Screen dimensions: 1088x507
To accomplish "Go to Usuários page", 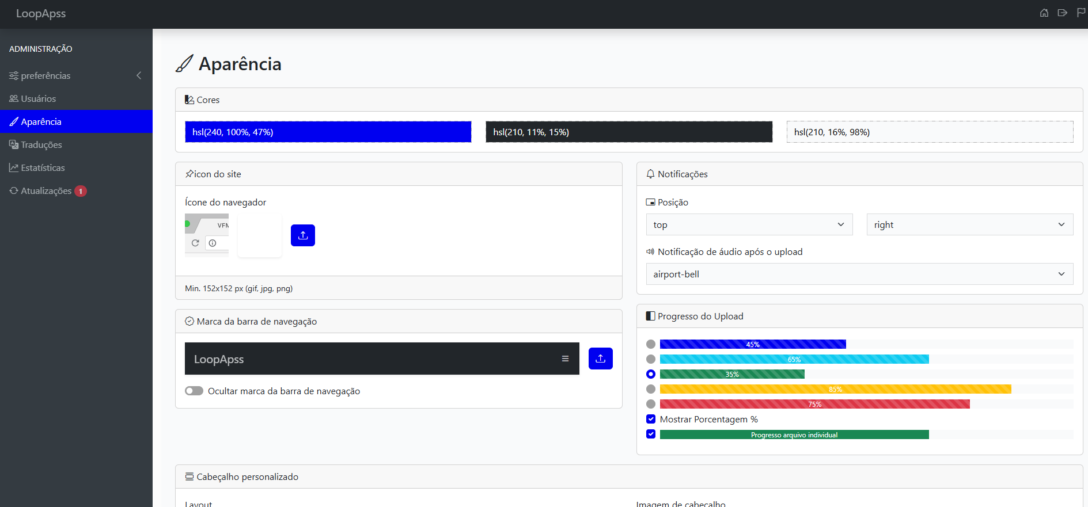I will pos(76,98).
